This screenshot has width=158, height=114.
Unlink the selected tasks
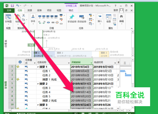click(x=57, y=23)
